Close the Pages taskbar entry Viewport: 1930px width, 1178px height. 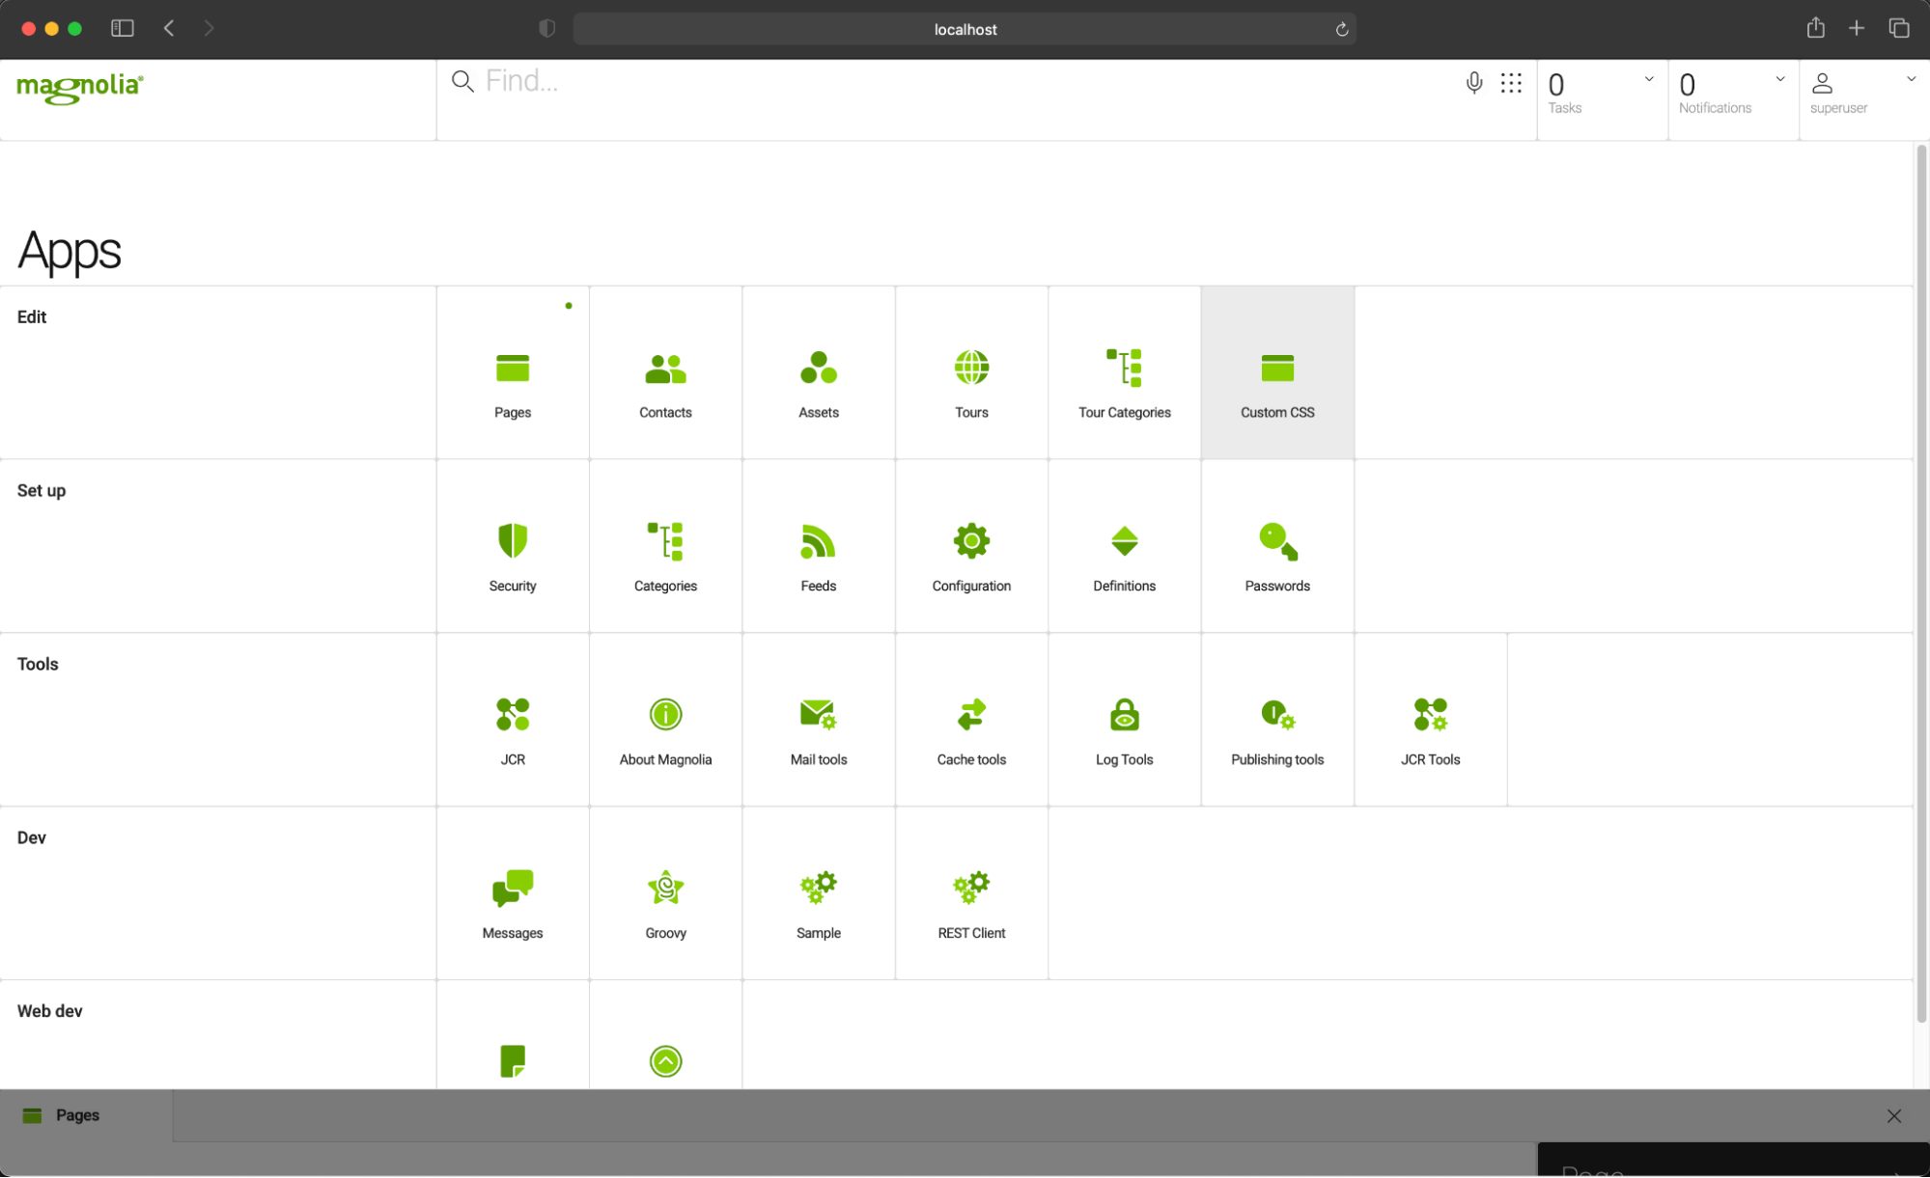click(x=1894, y=1116)
